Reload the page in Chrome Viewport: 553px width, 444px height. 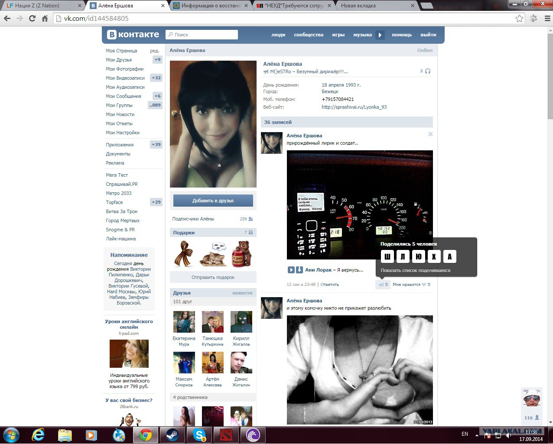[x=32, y=19]
